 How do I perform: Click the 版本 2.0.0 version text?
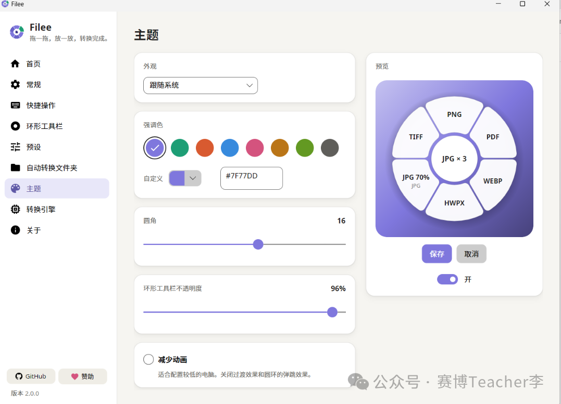point(24,393)
